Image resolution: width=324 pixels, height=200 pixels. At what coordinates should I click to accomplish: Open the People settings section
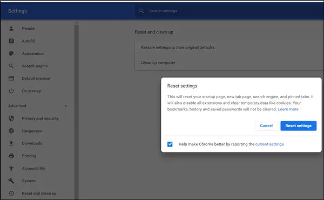click(28, 29)
